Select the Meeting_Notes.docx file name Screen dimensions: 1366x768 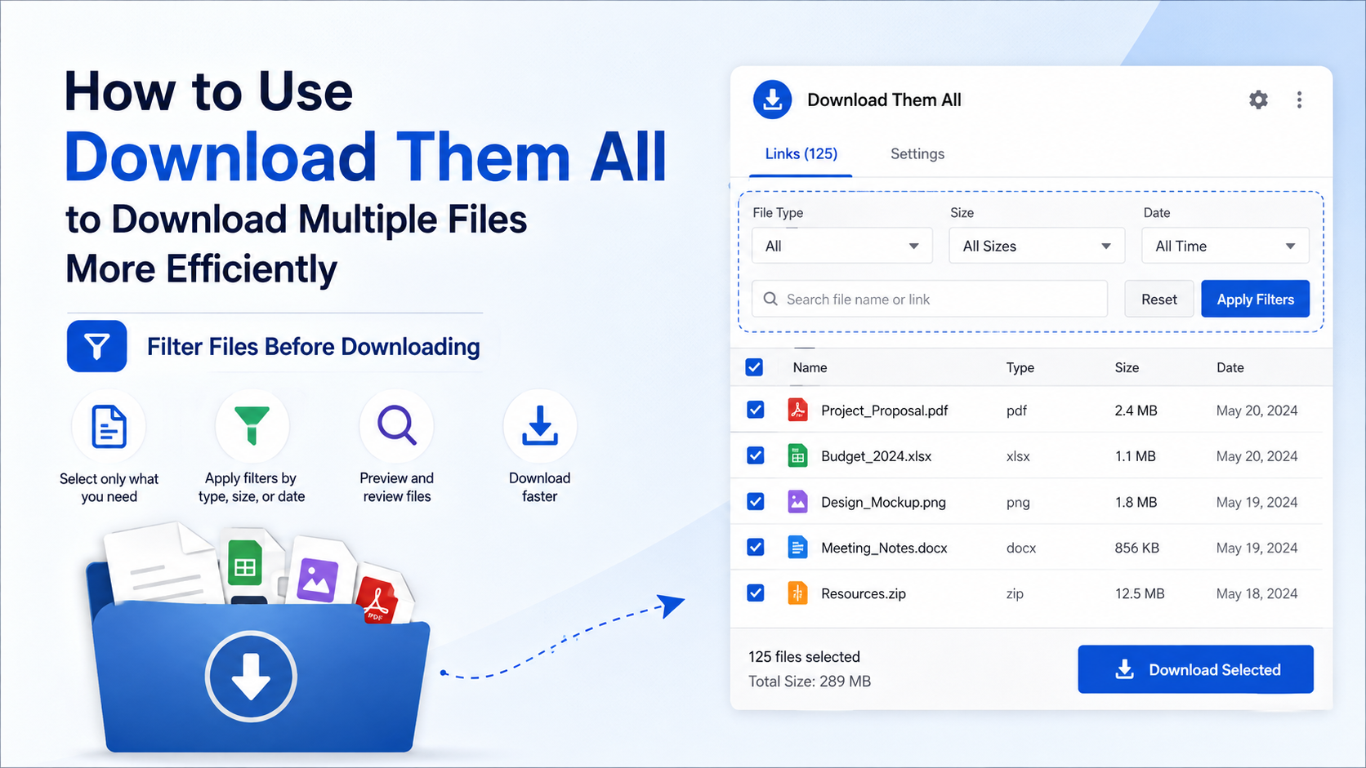coord(885,547)
